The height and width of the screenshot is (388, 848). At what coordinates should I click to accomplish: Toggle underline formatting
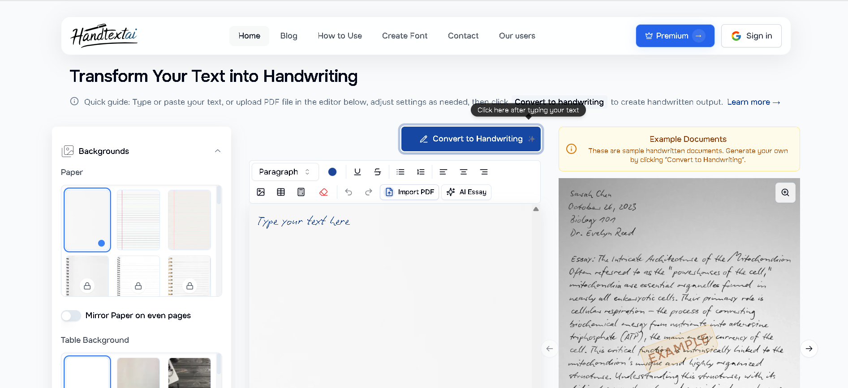(357, 172)
